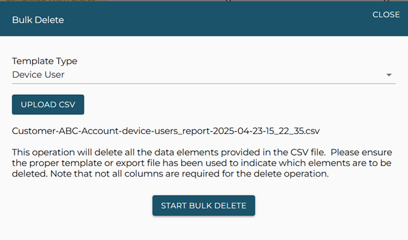408x240 pixels.
Task: Close the Bulk Delete dialog
Action: pos(386,14)
